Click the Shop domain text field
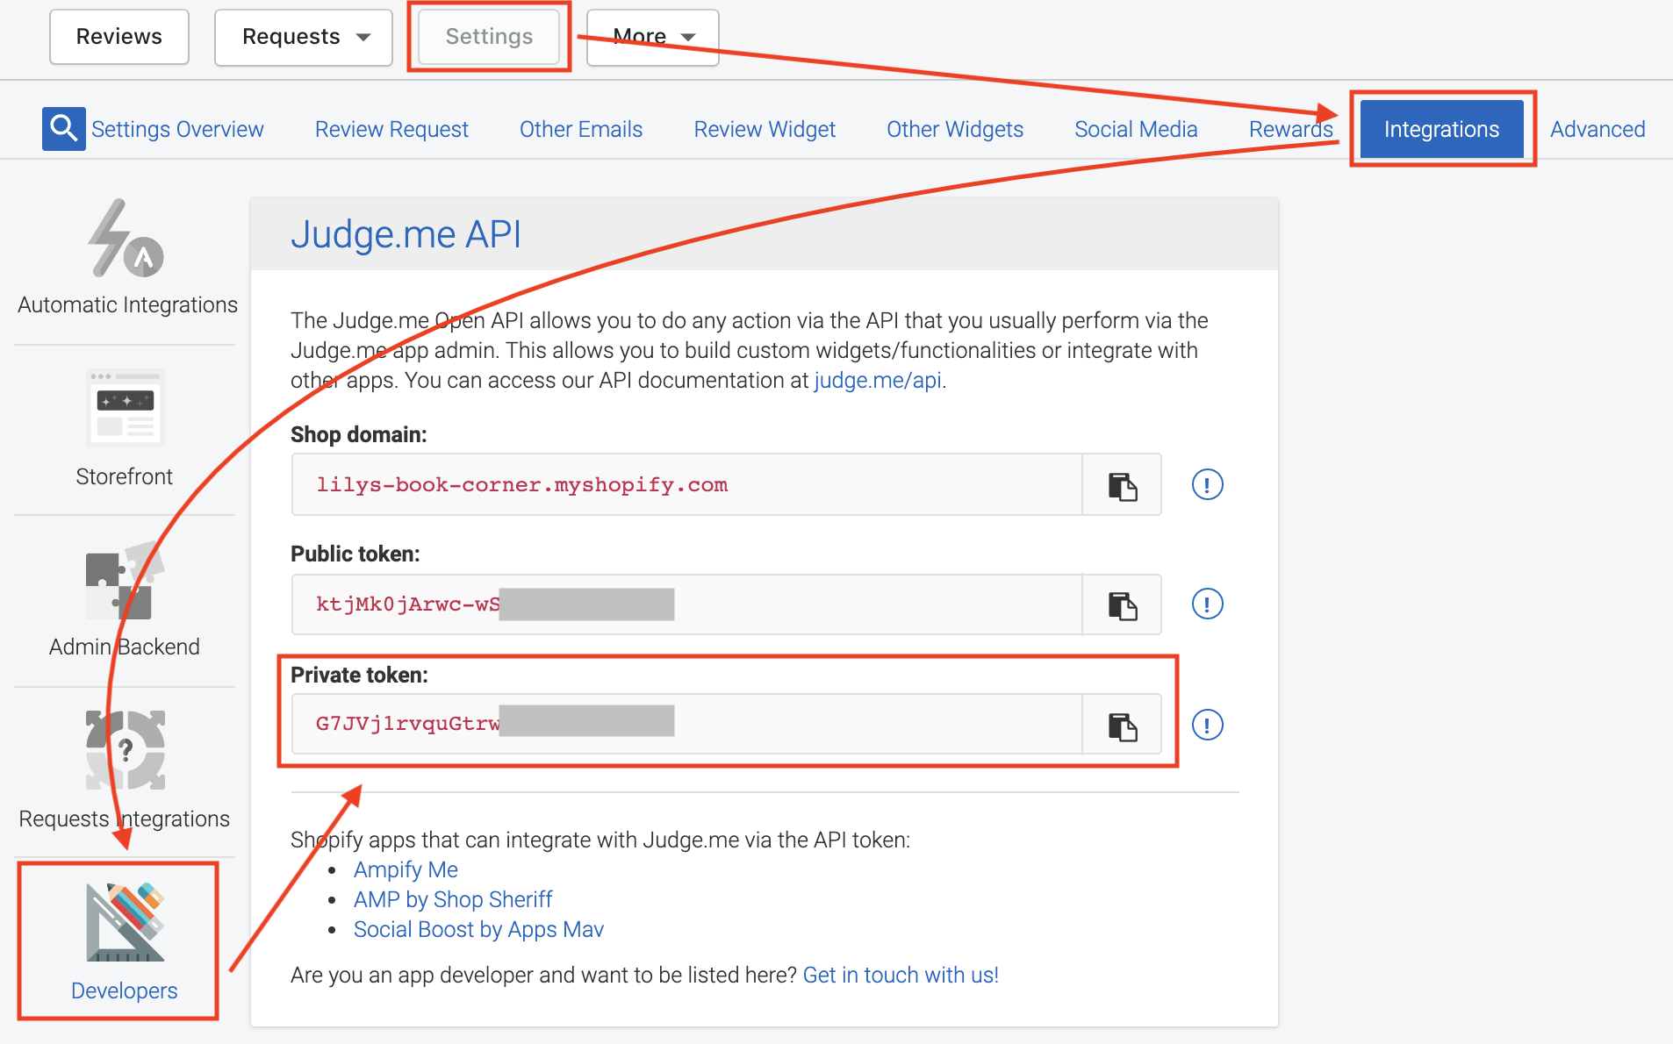 click(x=686, y=485)
